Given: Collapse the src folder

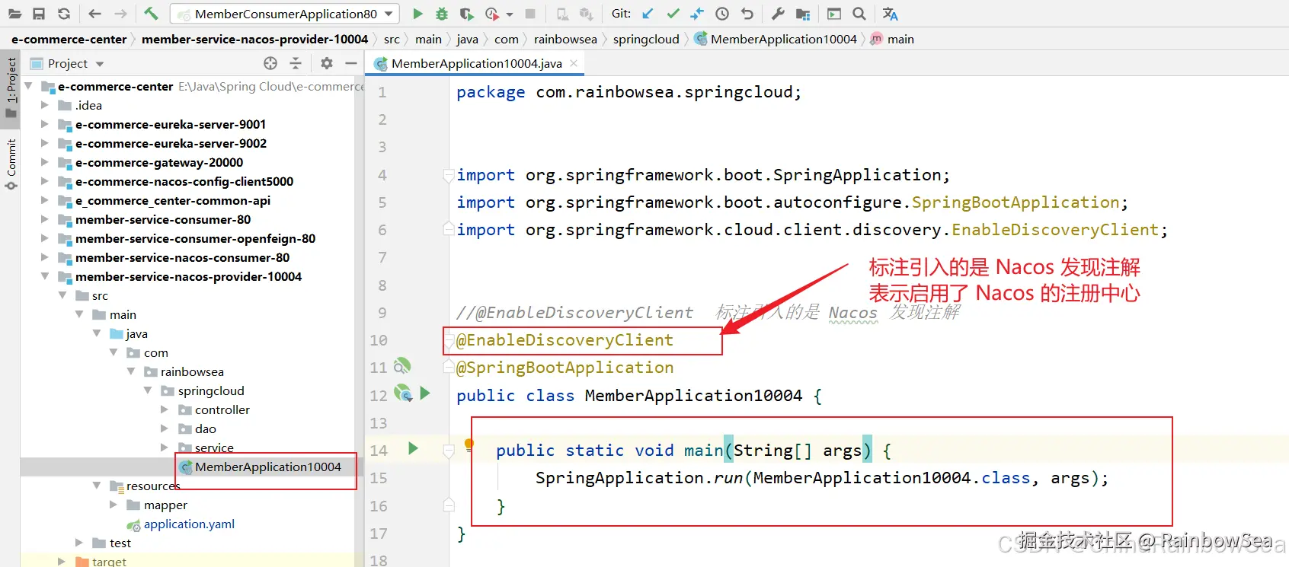Looking at the screenshot, I should pyautogui.click(x=62, y=295).
